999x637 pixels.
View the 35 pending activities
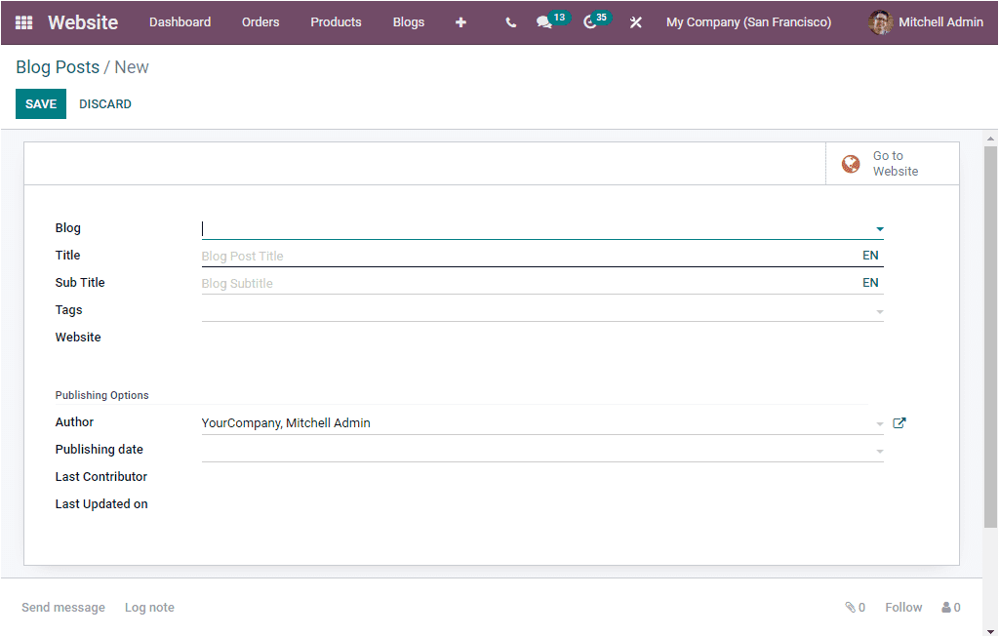click(x=591, y=21)
